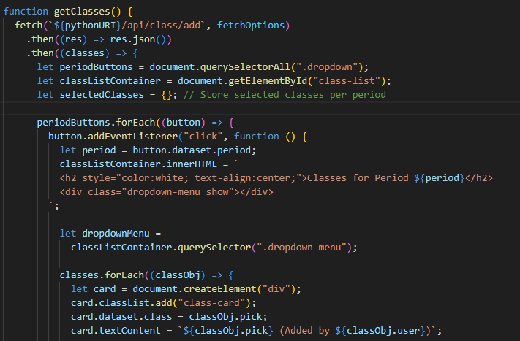Click the fetchOptions argument
The width and height of the screenshot is (520, 341).
(251, 26)
